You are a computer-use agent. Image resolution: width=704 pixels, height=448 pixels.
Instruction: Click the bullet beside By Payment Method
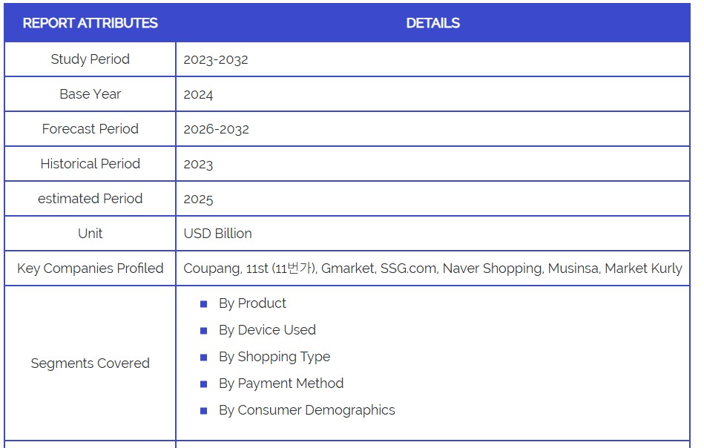(204, 384)
